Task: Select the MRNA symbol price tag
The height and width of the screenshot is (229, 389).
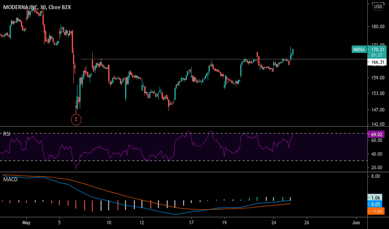Action: tap(359, 50)
